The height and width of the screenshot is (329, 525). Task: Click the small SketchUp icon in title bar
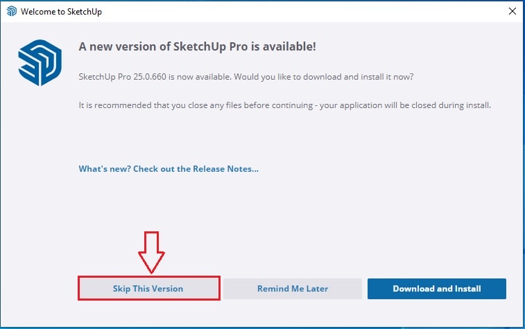(11, 11)
